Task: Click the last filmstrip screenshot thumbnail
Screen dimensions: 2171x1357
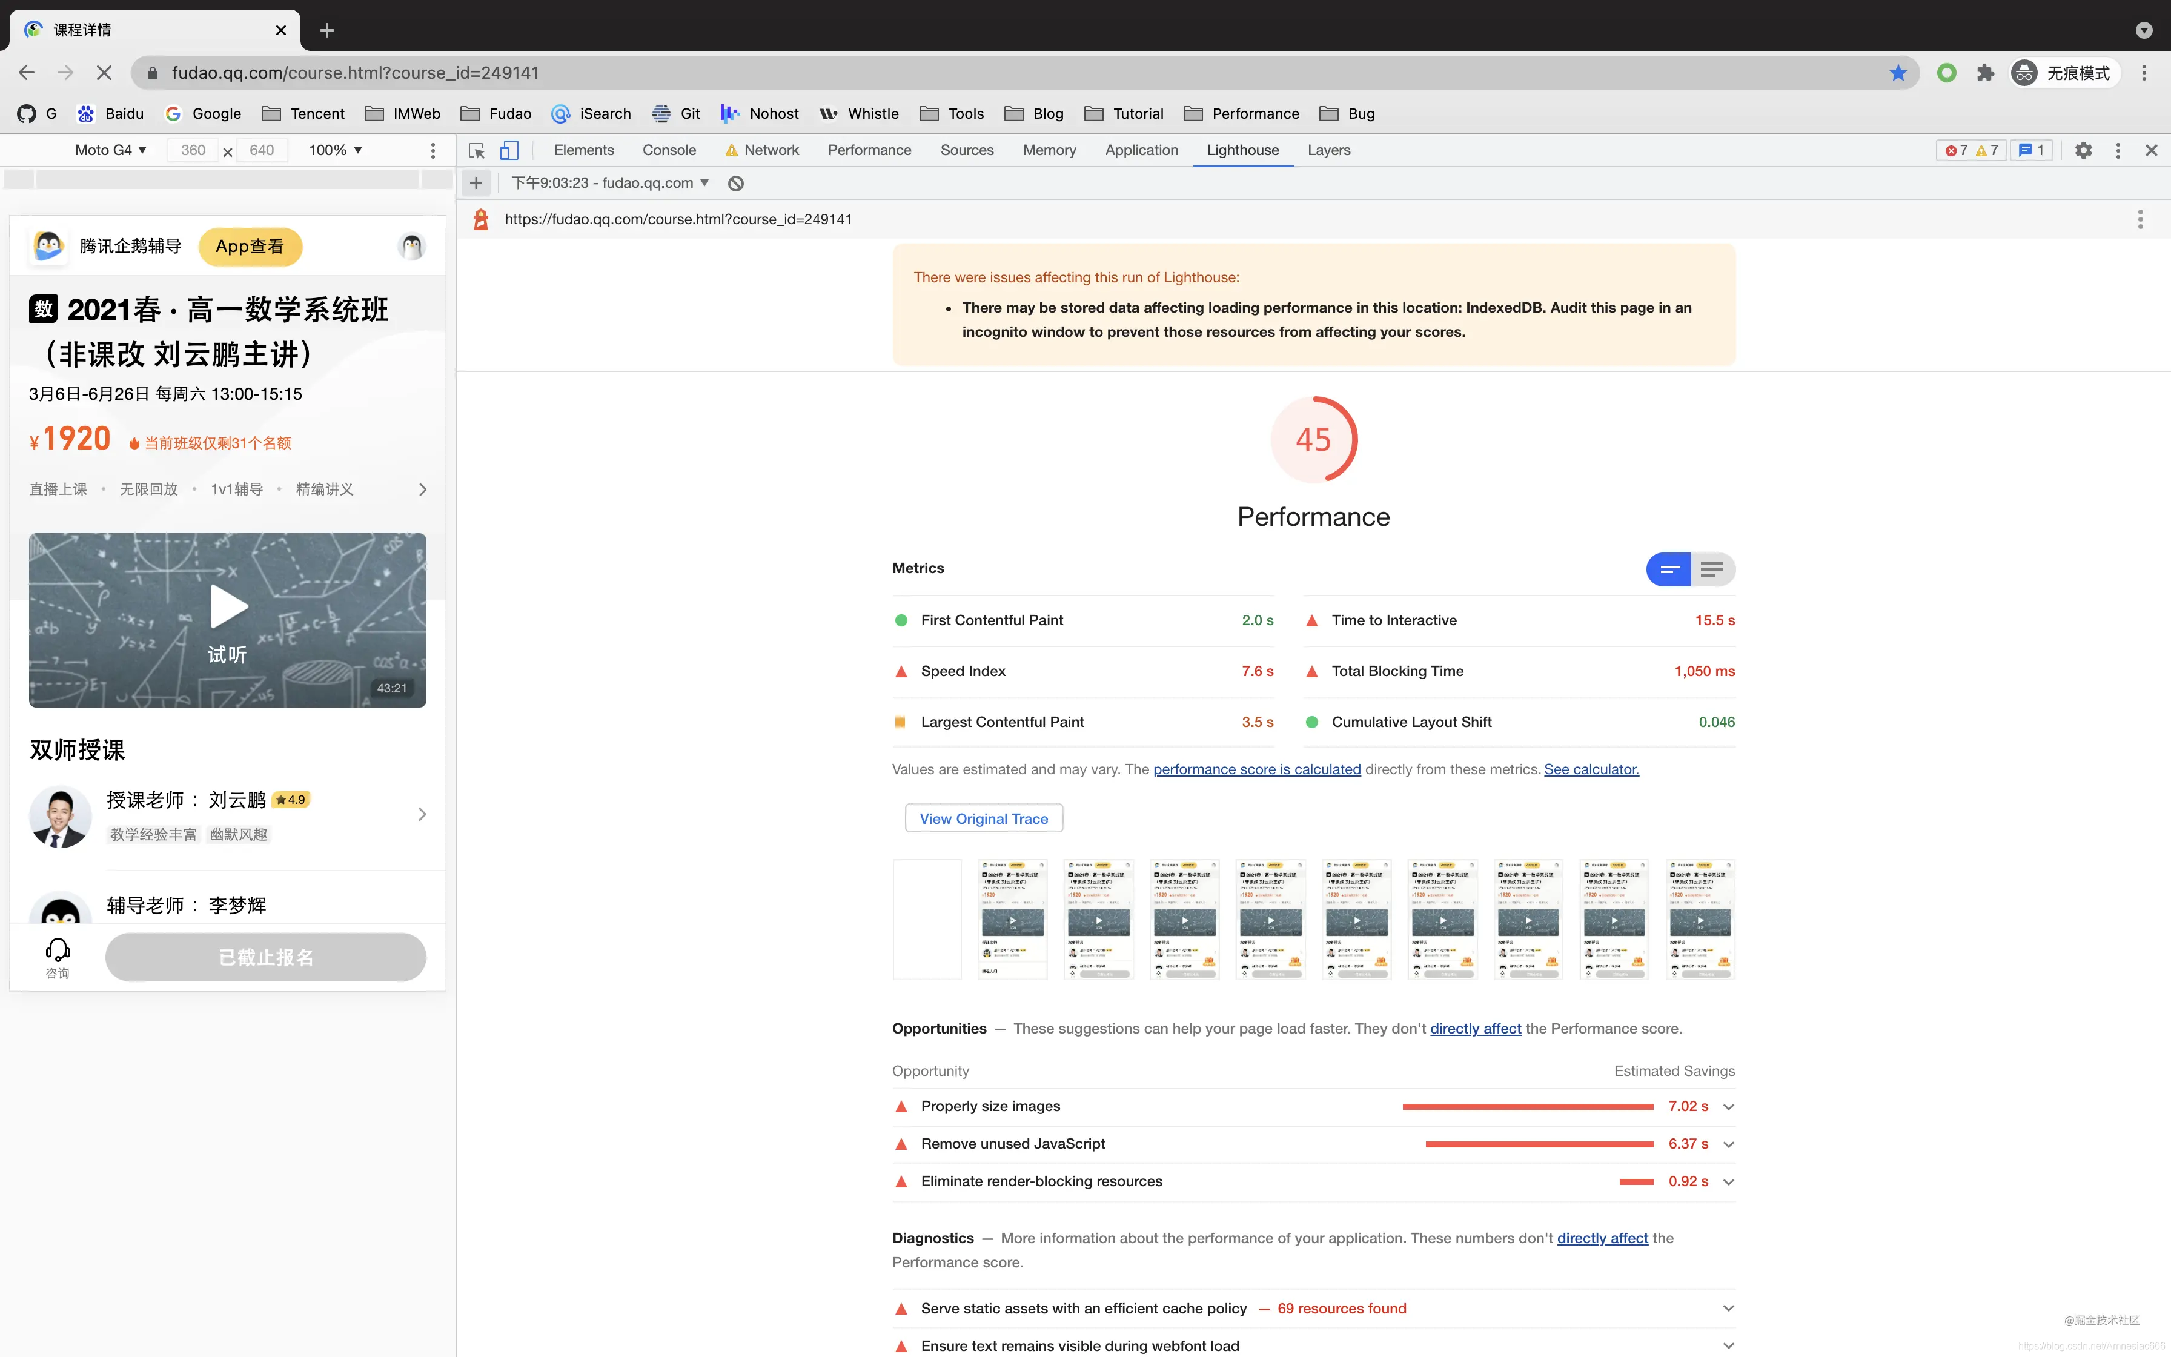Action: click(1699, 919)
